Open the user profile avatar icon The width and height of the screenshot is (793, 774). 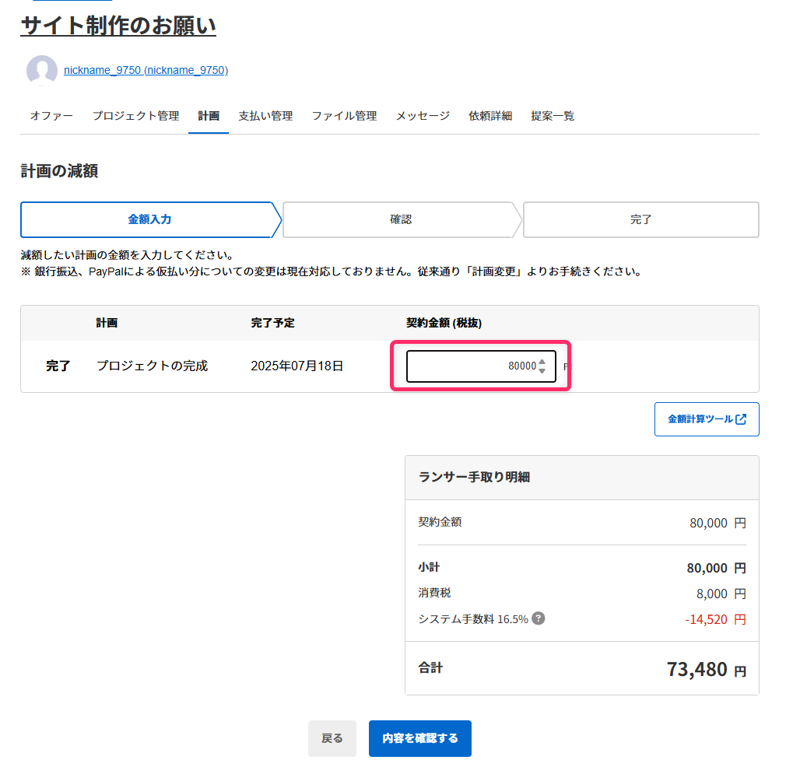click(41, 70)
